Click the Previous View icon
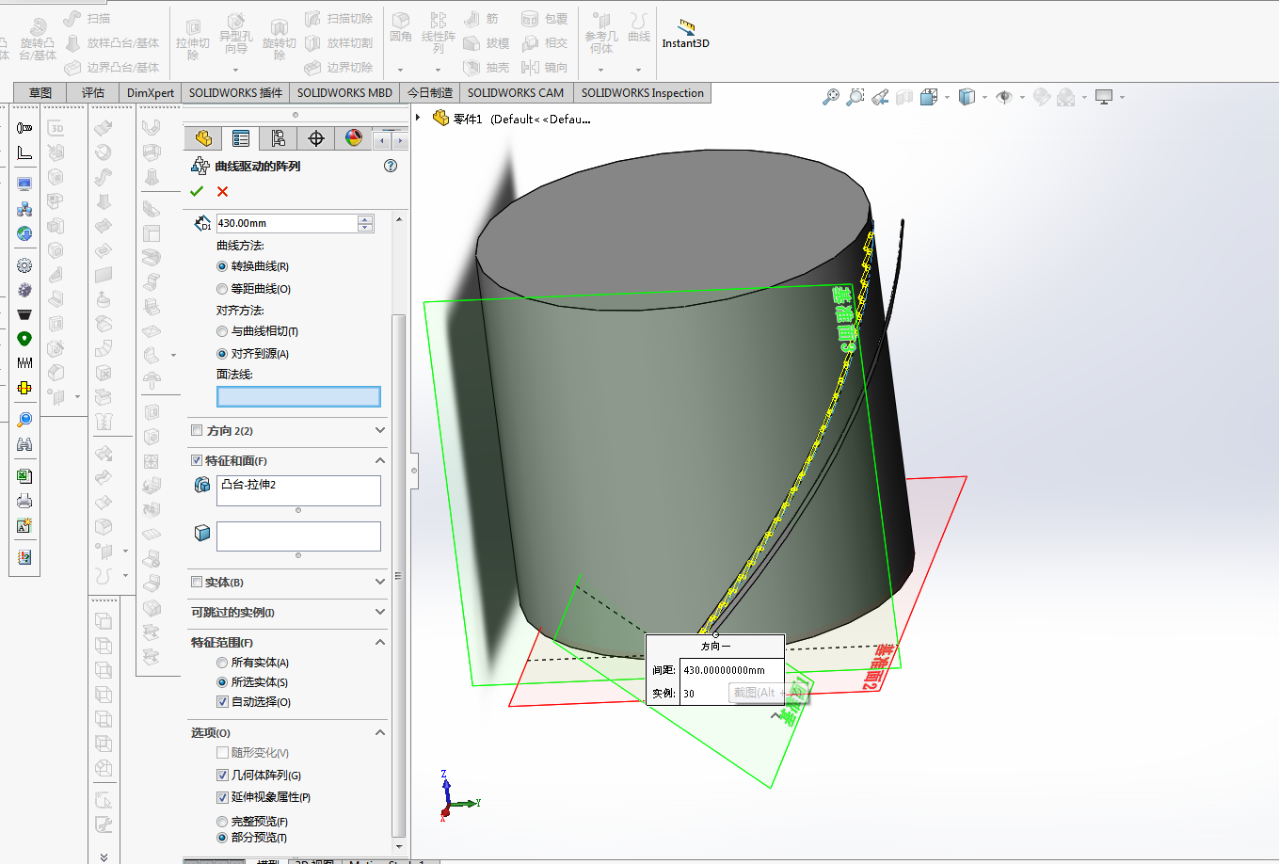This screenshot has height=864, width=1279. [x=880, y=97]
